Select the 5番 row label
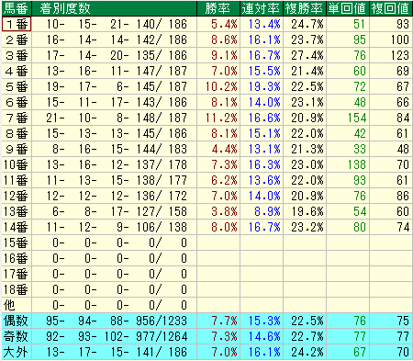Screen dimensions: 413x361 (17, 86)
